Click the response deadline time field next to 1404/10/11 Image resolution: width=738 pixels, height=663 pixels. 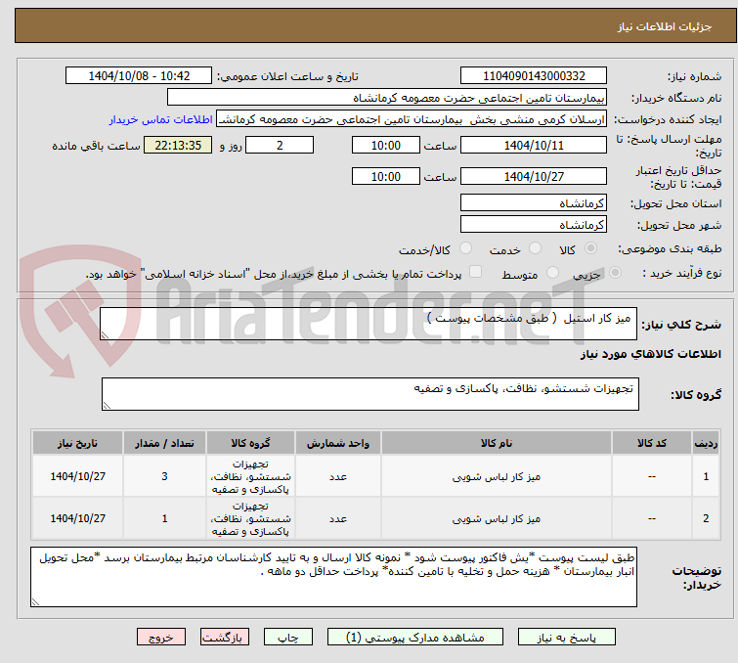point(385,145)
